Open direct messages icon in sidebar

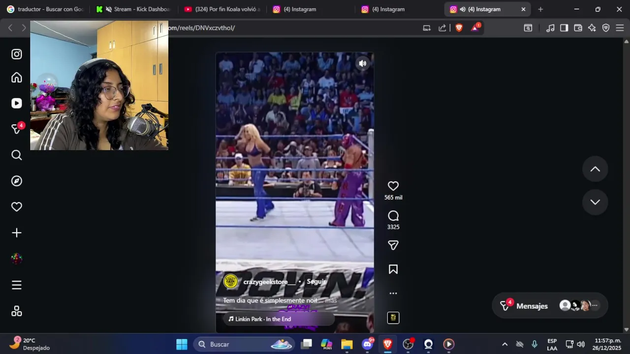point(17,129)
